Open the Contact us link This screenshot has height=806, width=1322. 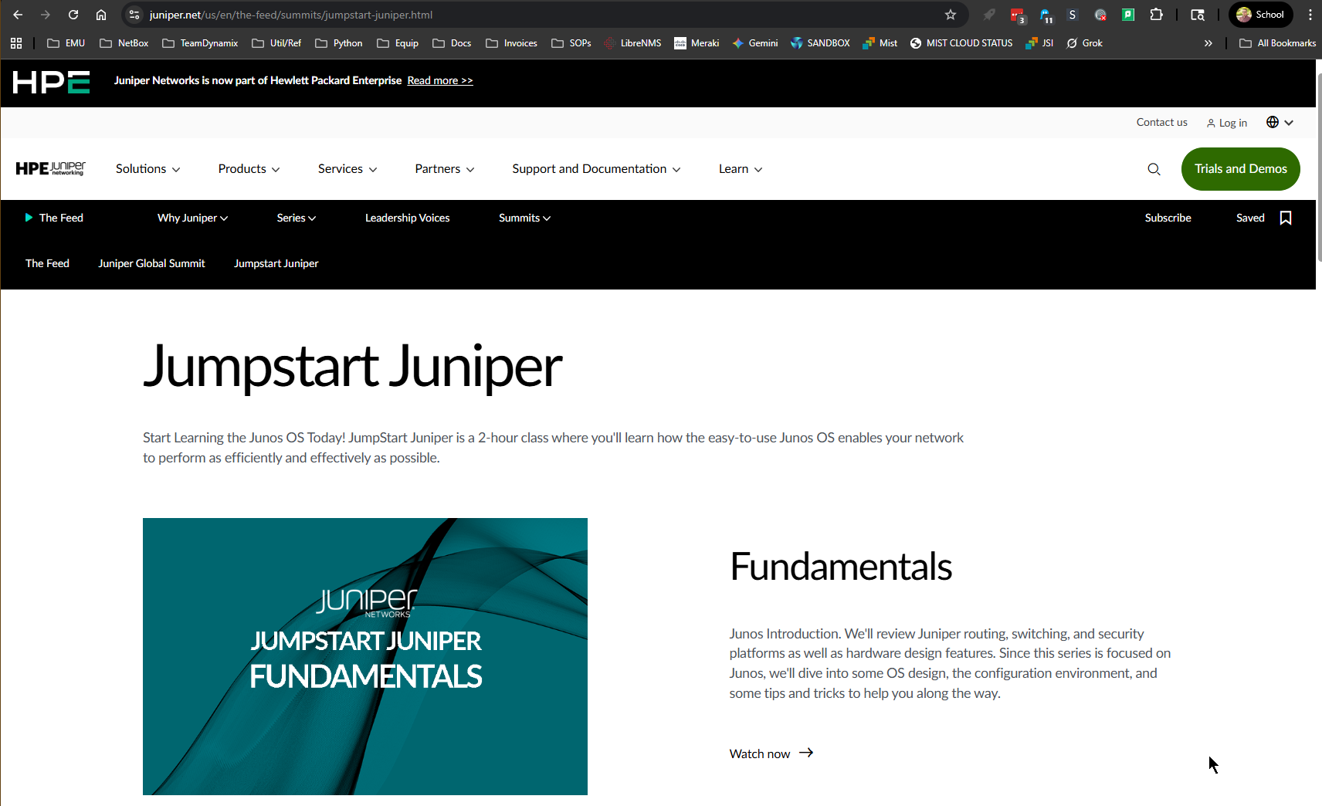(x=1161, y=122)
